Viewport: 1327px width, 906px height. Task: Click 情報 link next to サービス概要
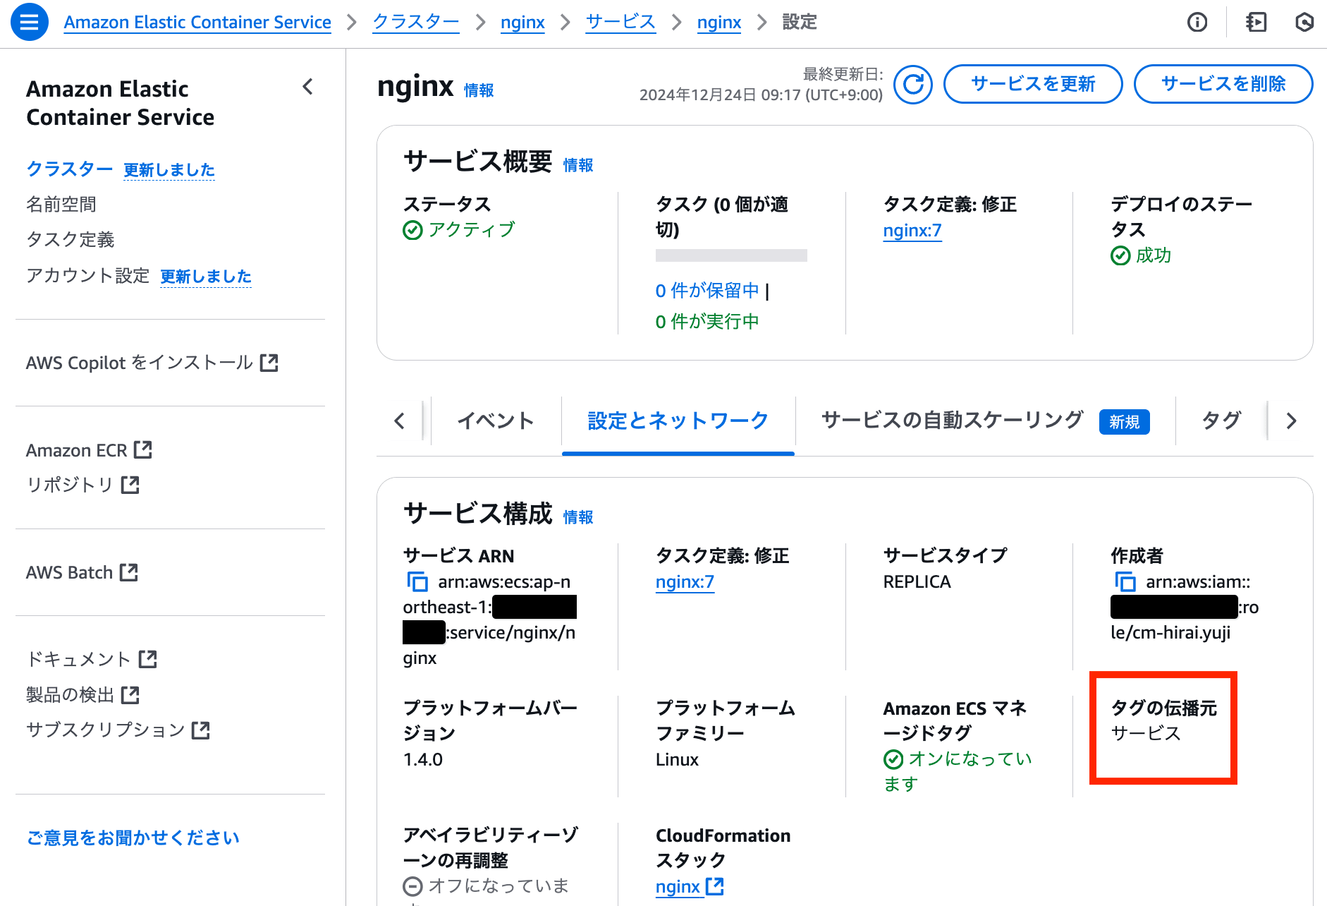tap(578, 165)
